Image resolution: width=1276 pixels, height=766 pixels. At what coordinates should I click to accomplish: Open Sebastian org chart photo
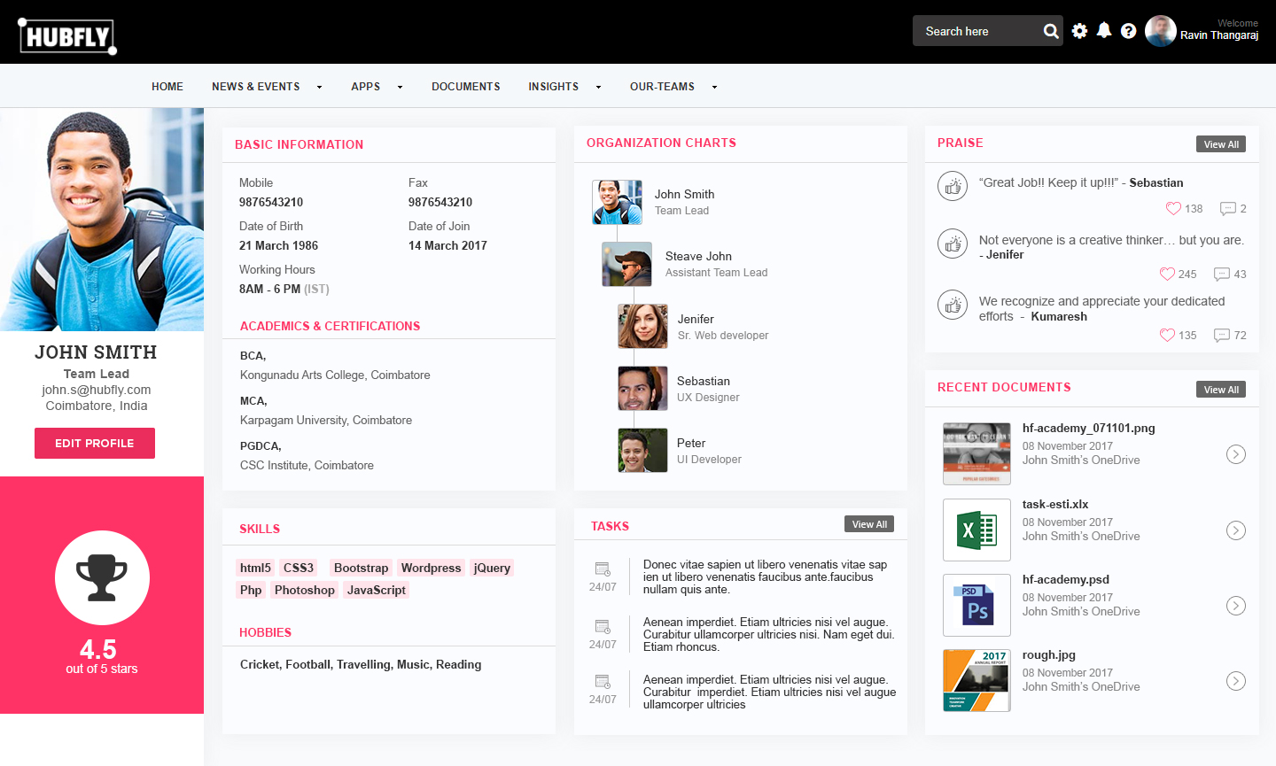coord(642,388)
